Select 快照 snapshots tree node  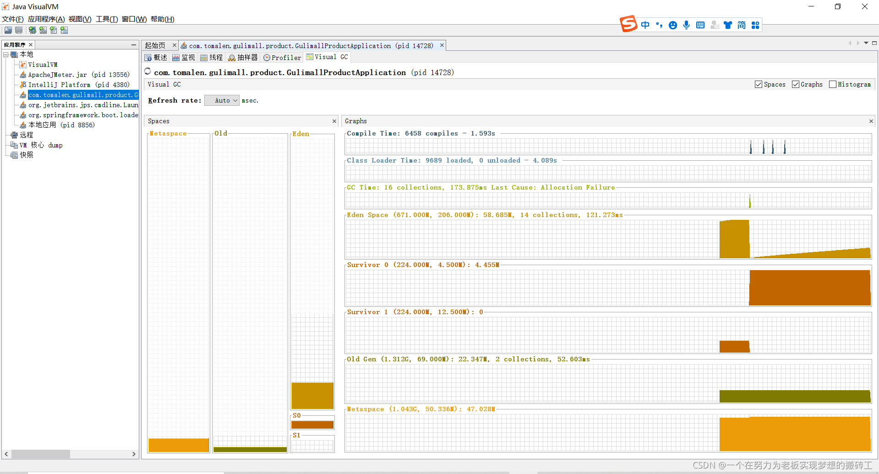pyautogui.click(x=26, y=155)
